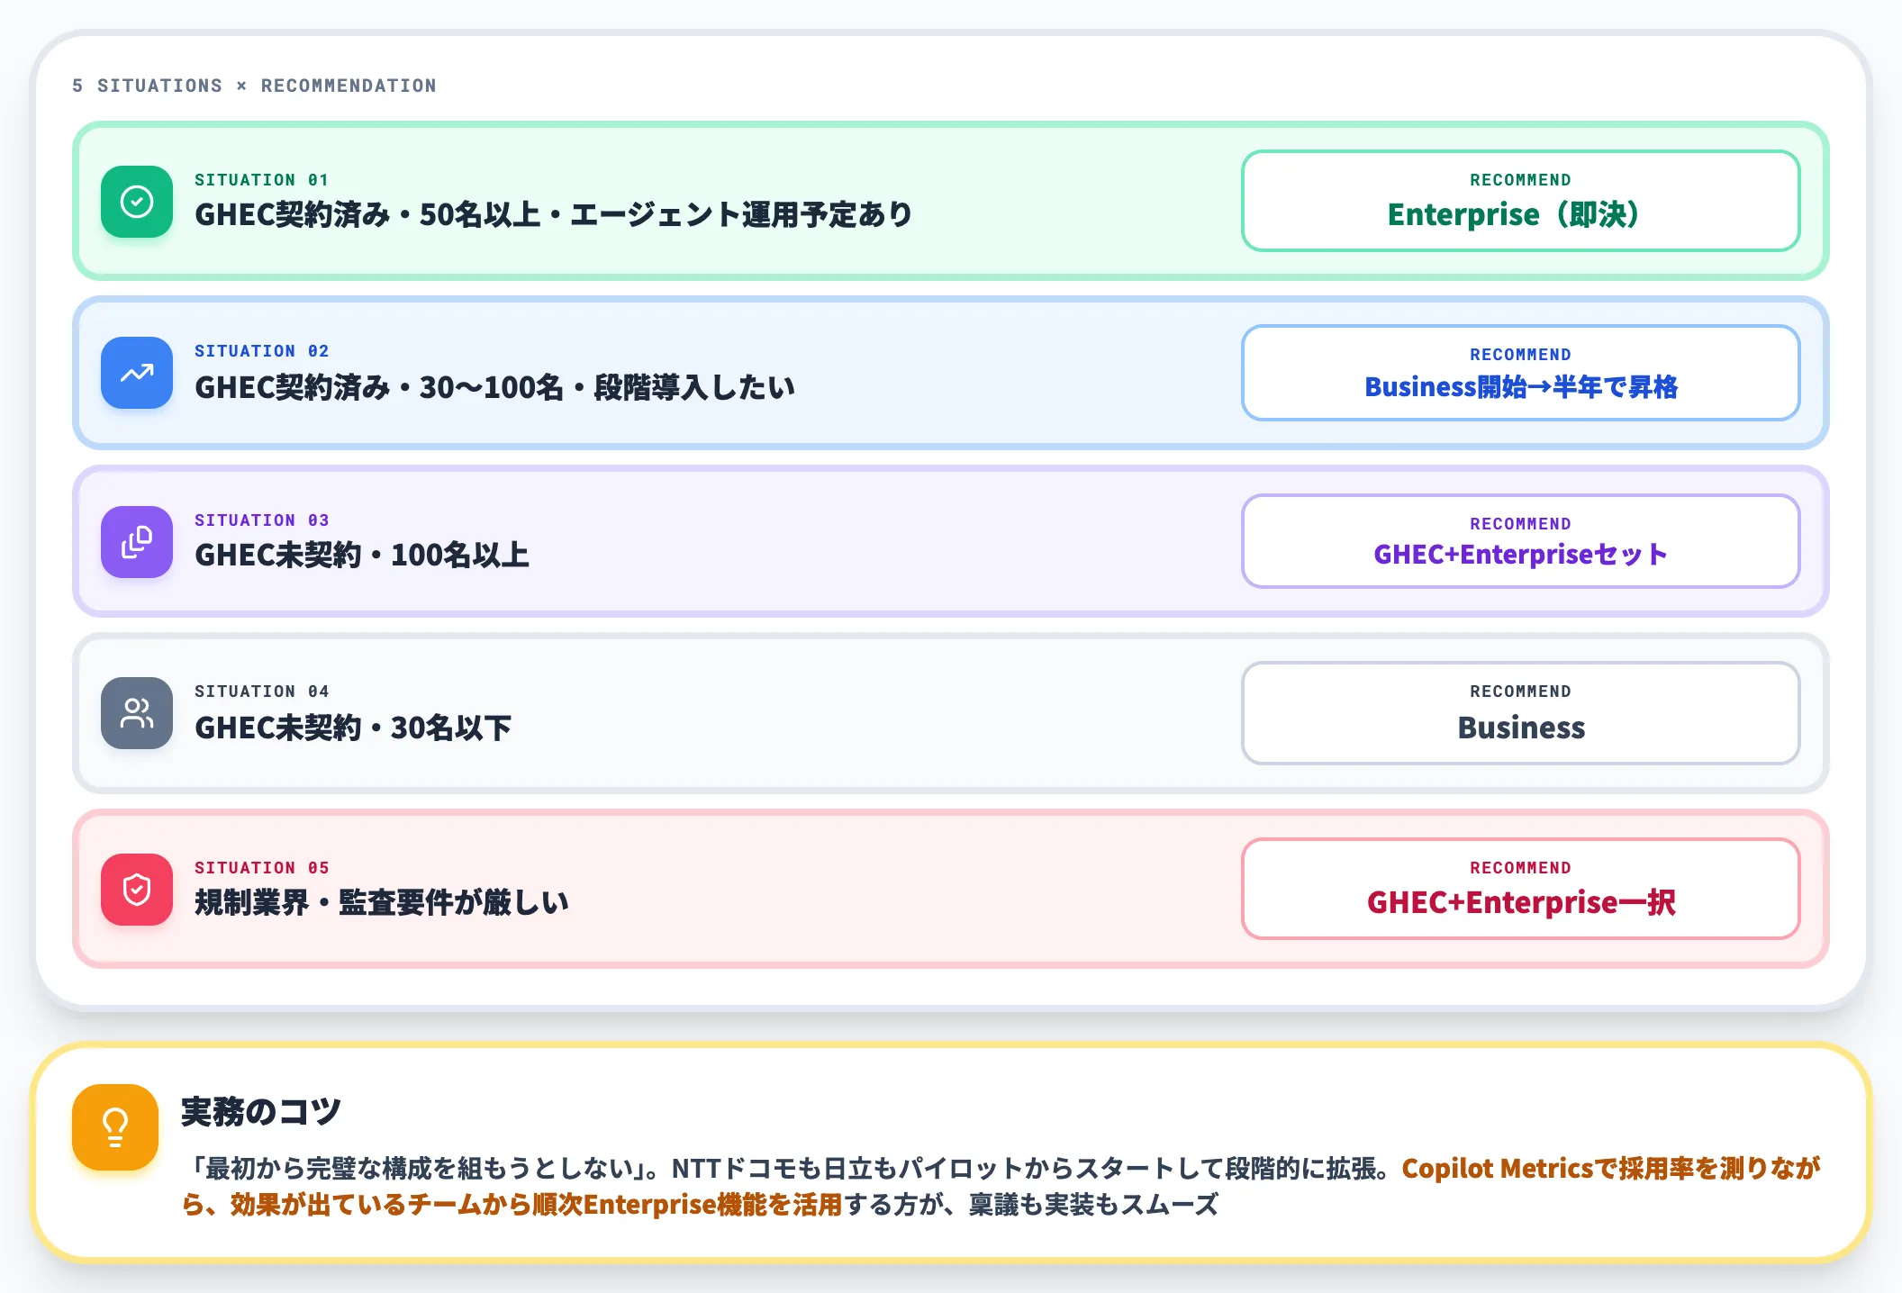Click Situation 03 GHEC未契約・100名以上 text
1902x1293 pixels.
tap(362, 555)
